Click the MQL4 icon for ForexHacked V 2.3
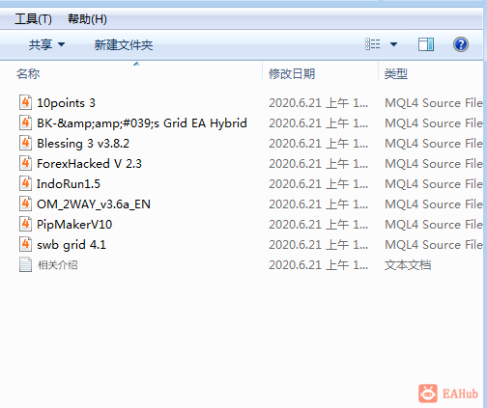The width and height of the screenshot is (487, 408). tap(25, 164)
